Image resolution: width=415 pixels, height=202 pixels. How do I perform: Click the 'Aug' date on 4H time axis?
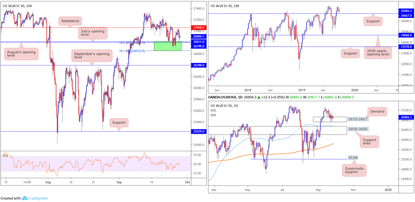point(48,182)
